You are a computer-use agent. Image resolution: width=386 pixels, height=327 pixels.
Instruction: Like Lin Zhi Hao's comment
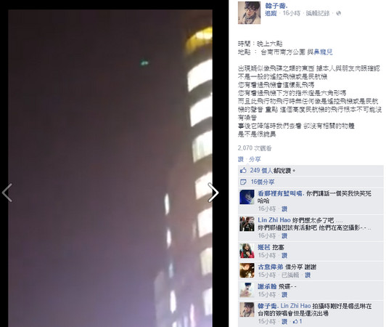click(284, 236)
